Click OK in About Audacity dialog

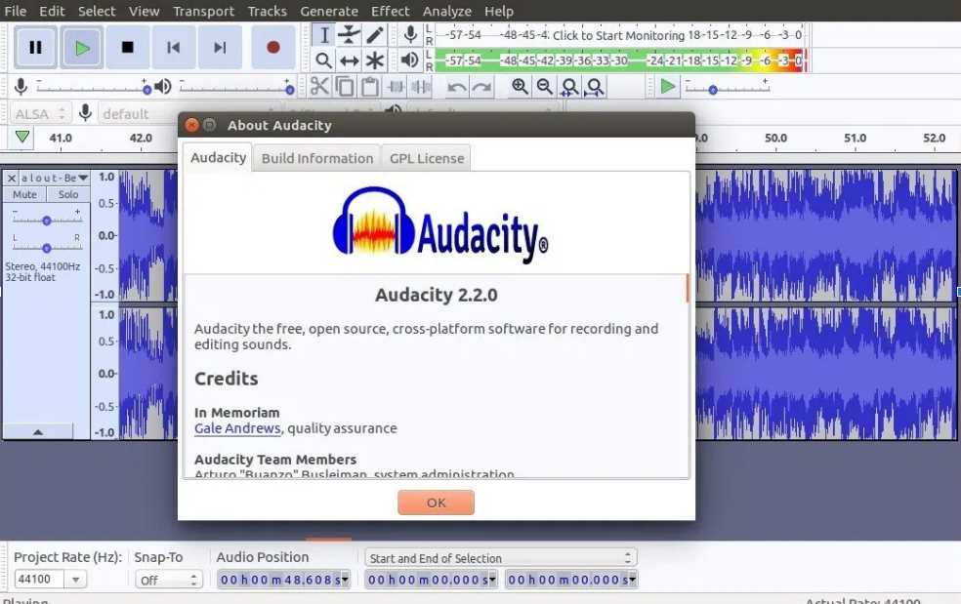pyautogui.click(x=436, y=503)
